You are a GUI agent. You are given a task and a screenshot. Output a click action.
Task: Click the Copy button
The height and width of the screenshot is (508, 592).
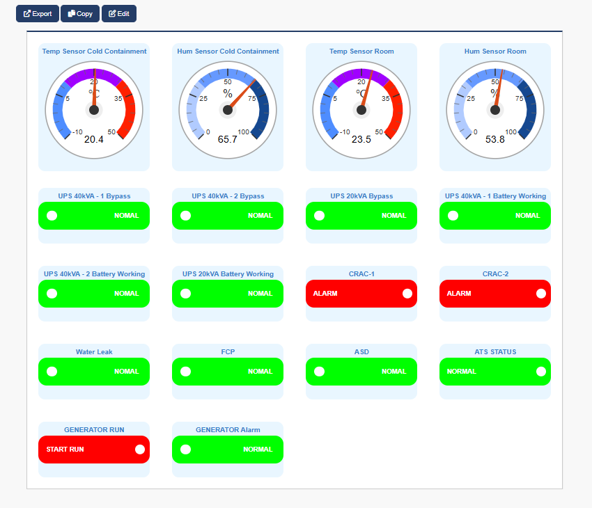tap(80, 14)
